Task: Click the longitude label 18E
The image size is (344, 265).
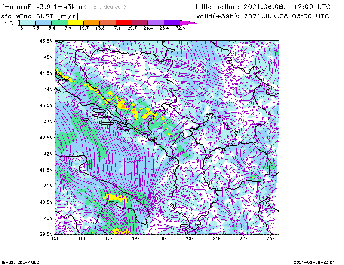Action: [136, 238]
